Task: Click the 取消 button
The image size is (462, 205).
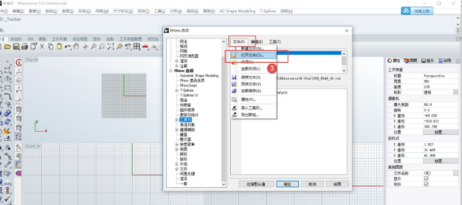Action: (x=312, y=184)
